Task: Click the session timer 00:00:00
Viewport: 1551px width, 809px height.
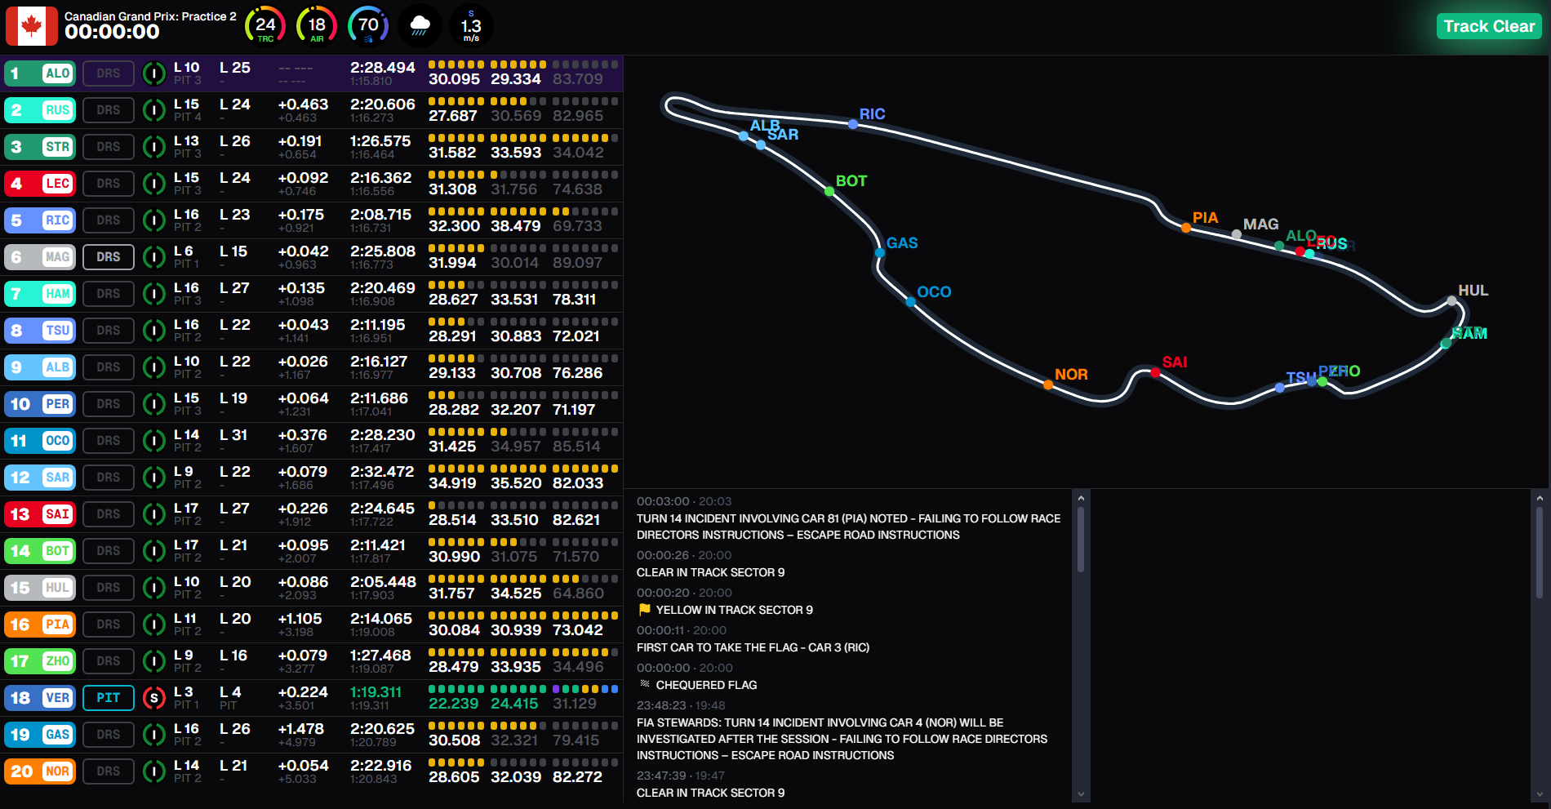Action: point(112,32)
